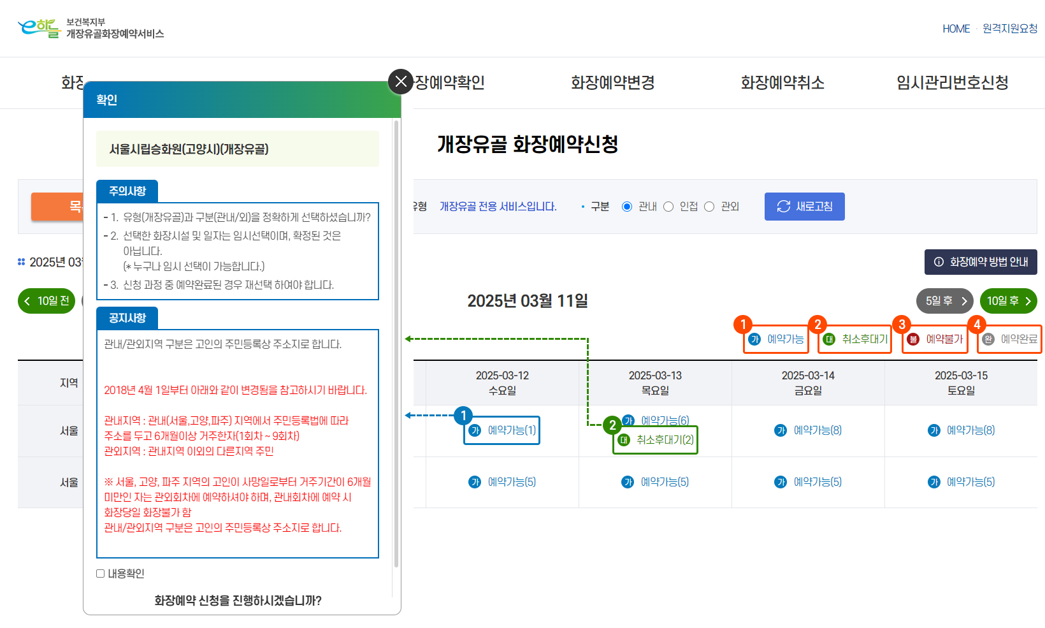Click the 가 icon beside 예약가능(8) Saturday
Screen dimensions: 1045x628
click(x=933, y=430)
